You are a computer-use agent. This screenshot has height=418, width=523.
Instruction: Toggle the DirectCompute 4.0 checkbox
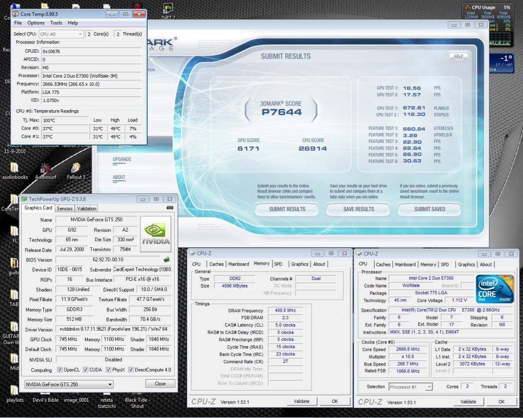[131, 369]
